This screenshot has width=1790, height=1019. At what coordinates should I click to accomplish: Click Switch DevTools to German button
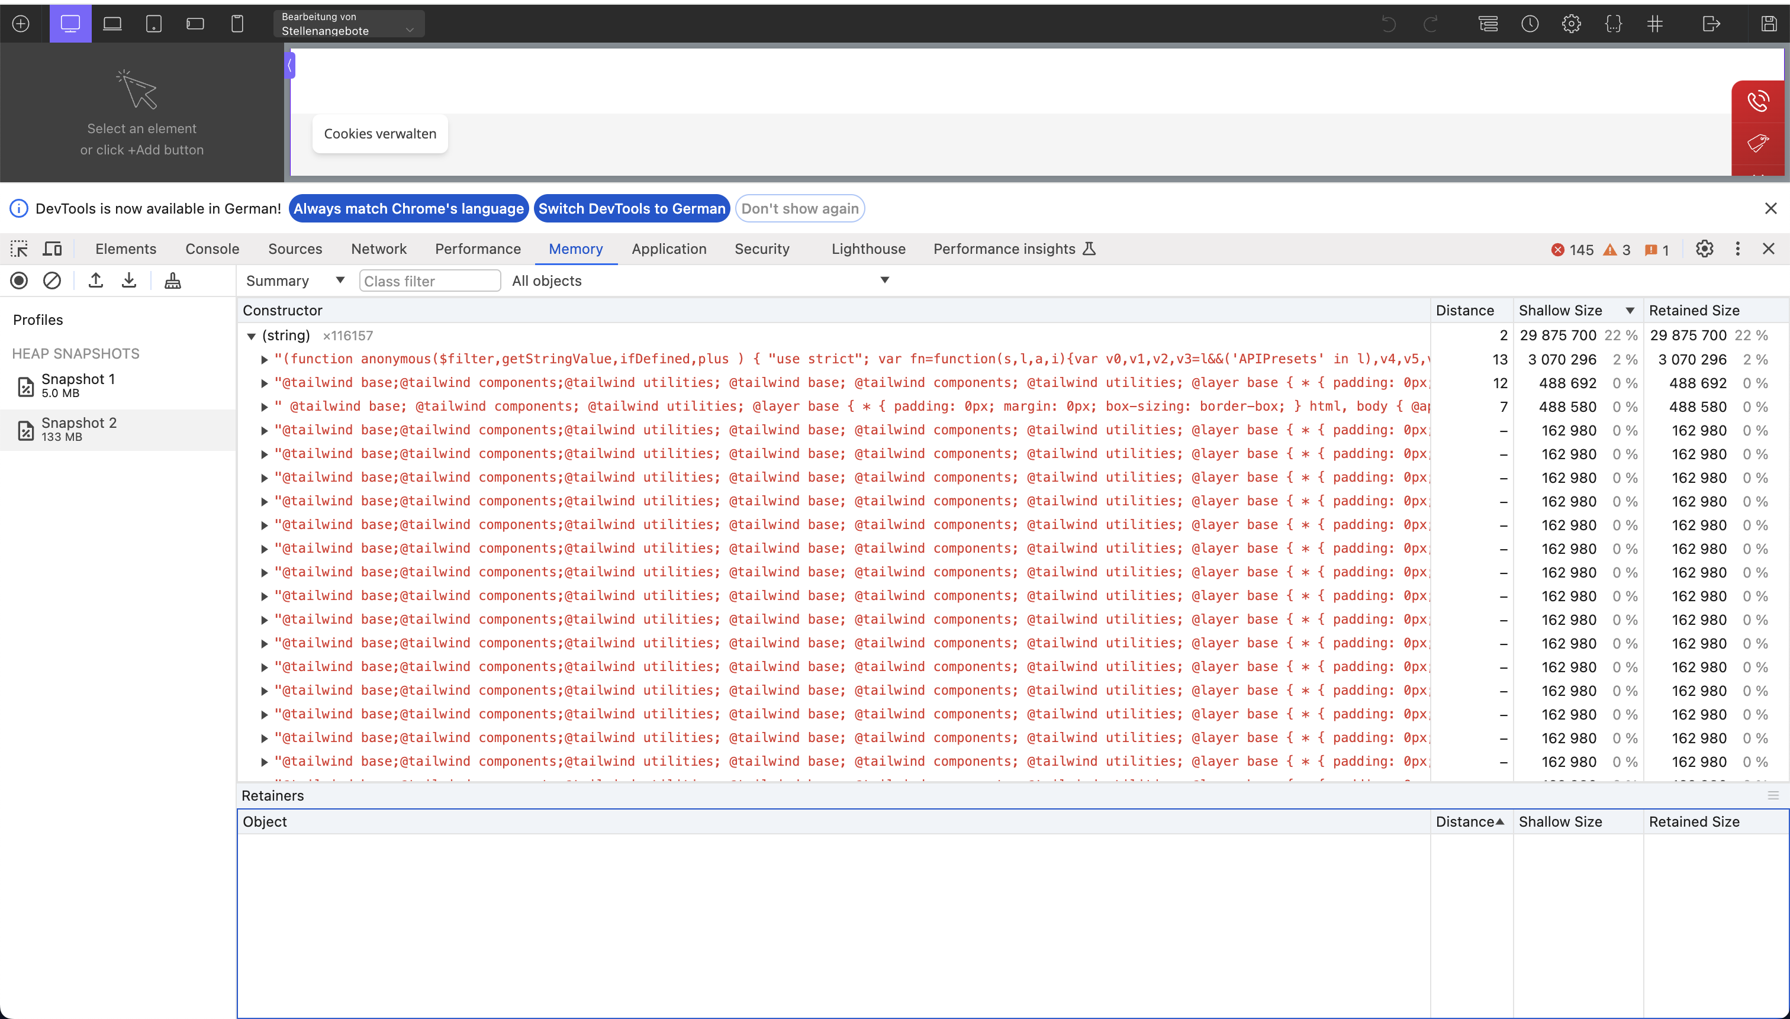632,208
